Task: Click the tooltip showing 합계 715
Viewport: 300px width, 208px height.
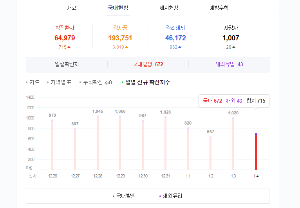Action: pos(234,101)
